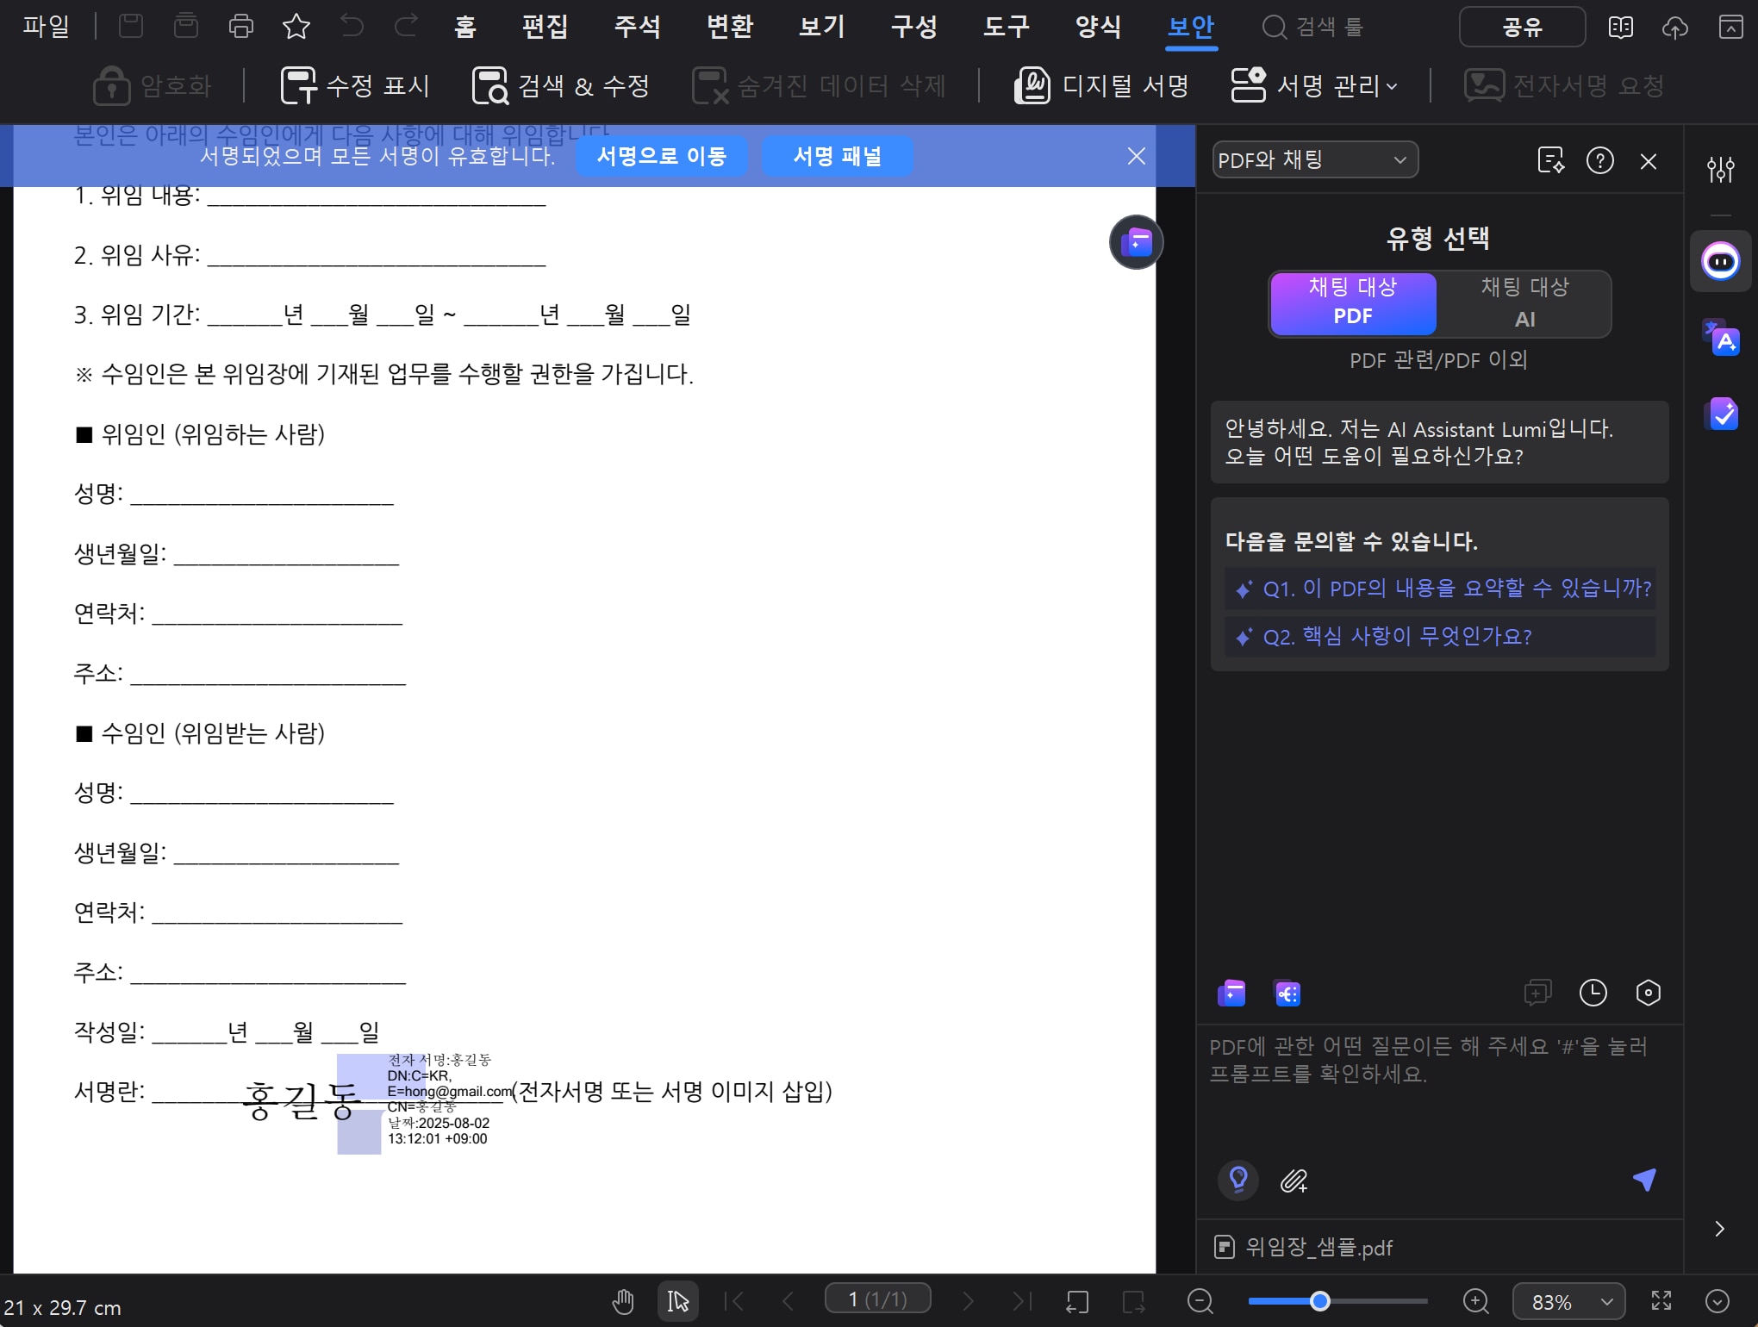Open the 변환 menu tab

(730, 27)
